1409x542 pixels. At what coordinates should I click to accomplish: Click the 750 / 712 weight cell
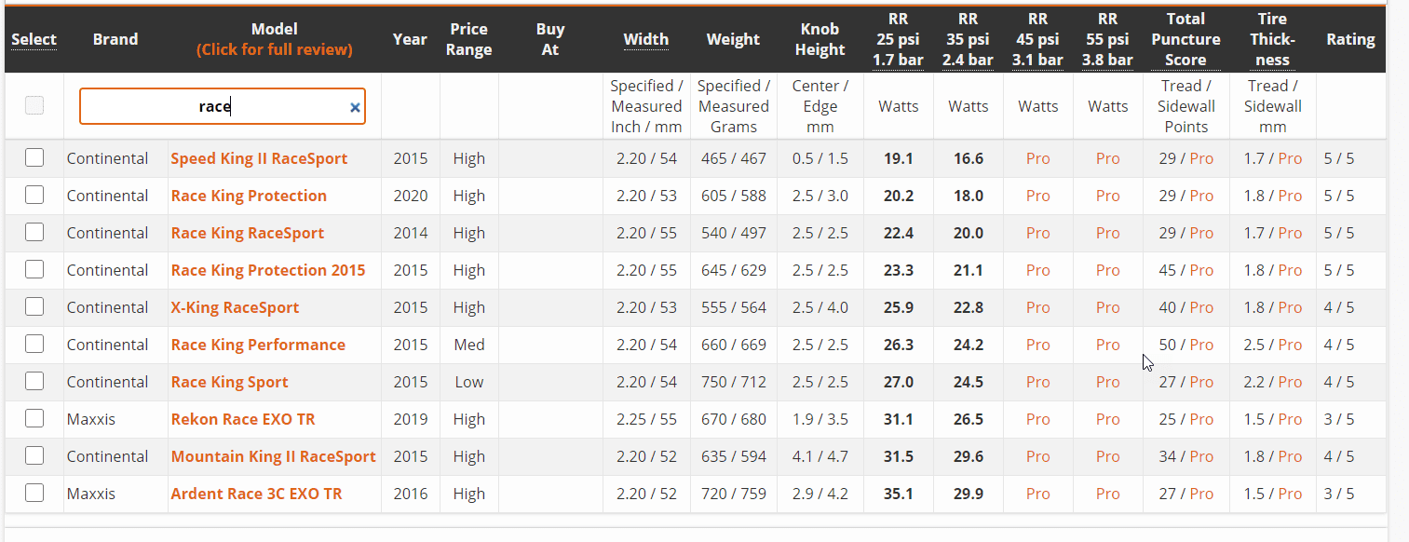click(734, 382)
